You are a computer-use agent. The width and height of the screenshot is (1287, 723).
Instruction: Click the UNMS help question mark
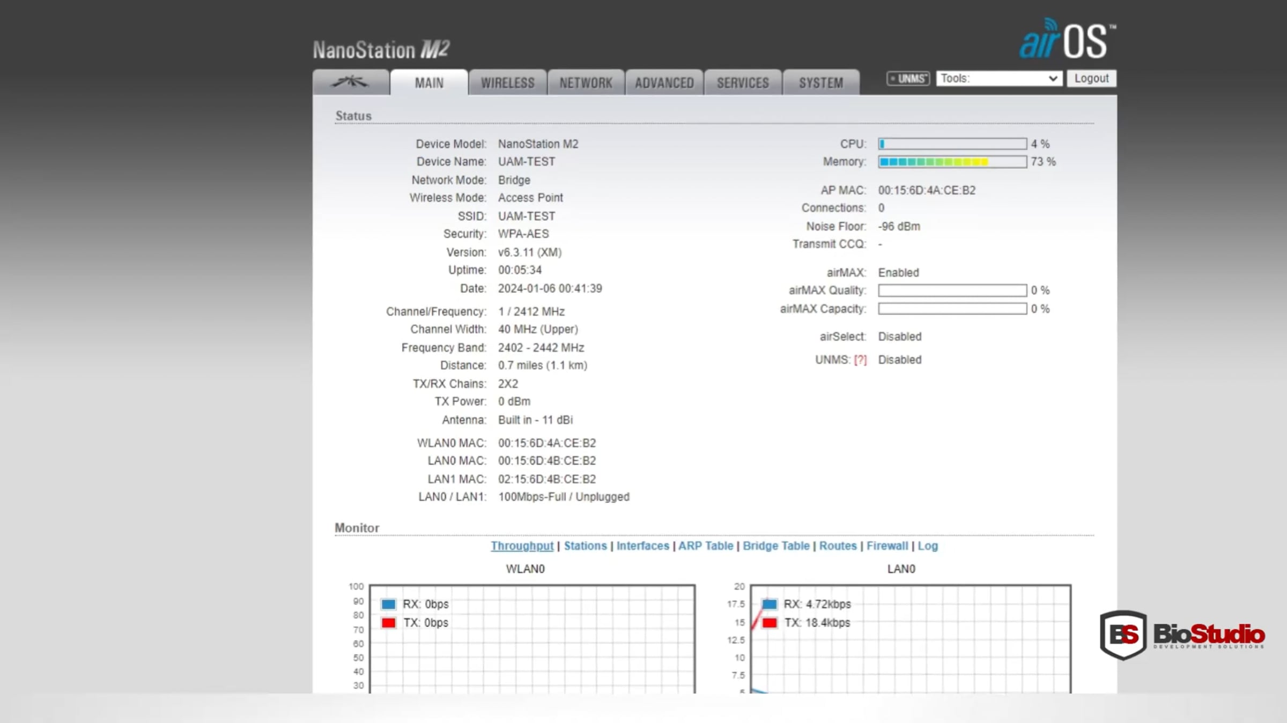pos(860,360)
